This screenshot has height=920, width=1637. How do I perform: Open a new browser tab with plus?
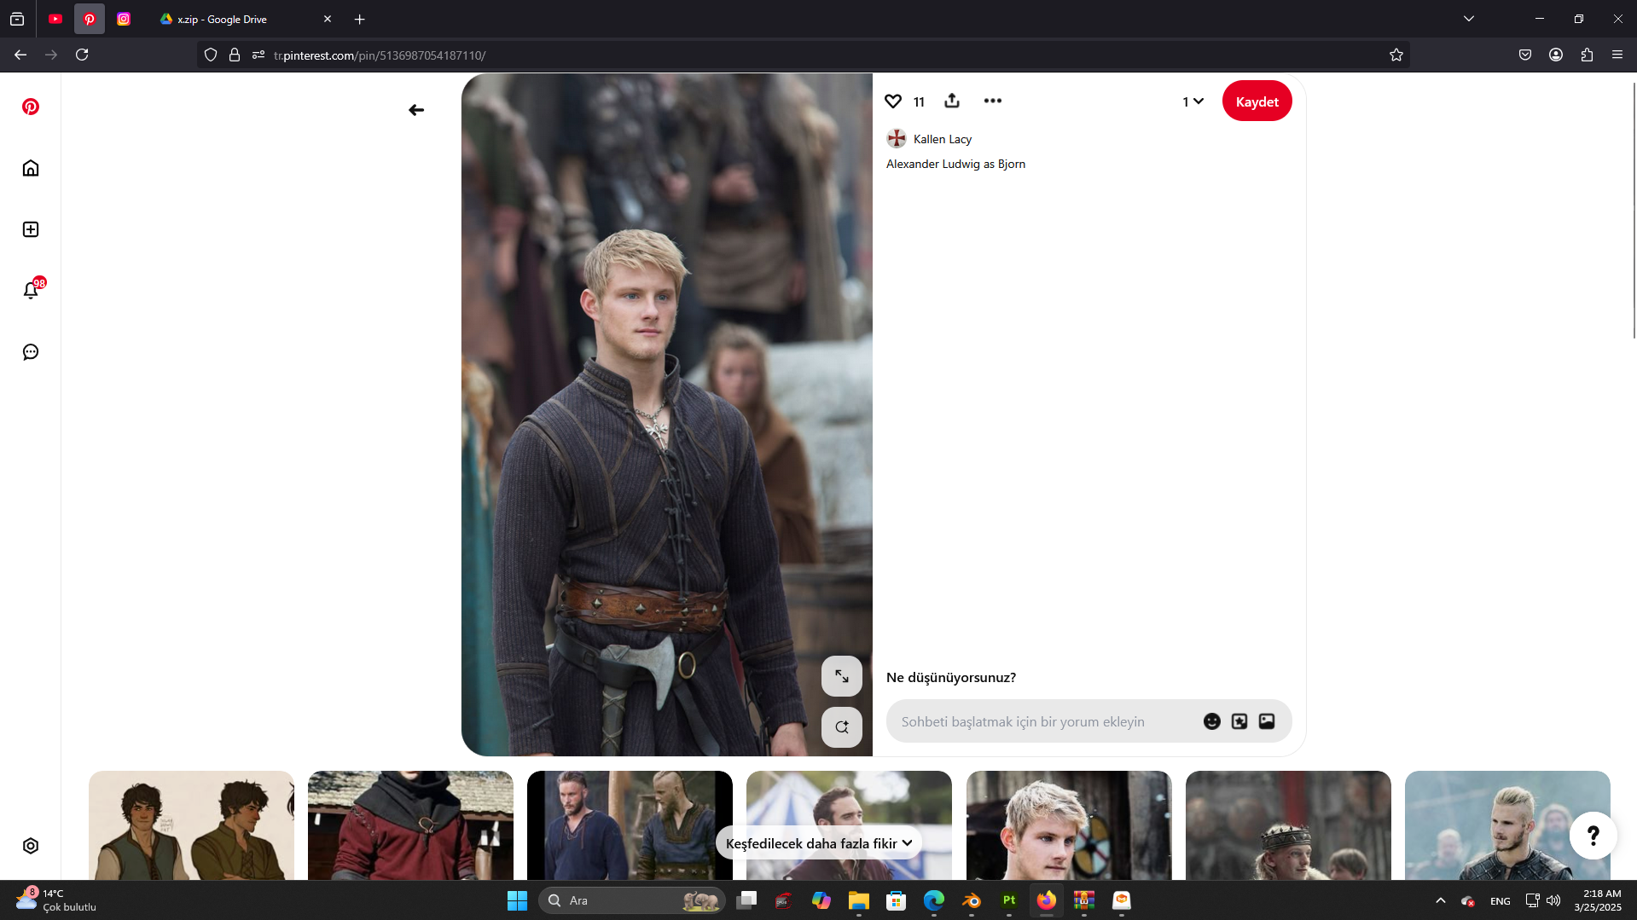[360, 19]
